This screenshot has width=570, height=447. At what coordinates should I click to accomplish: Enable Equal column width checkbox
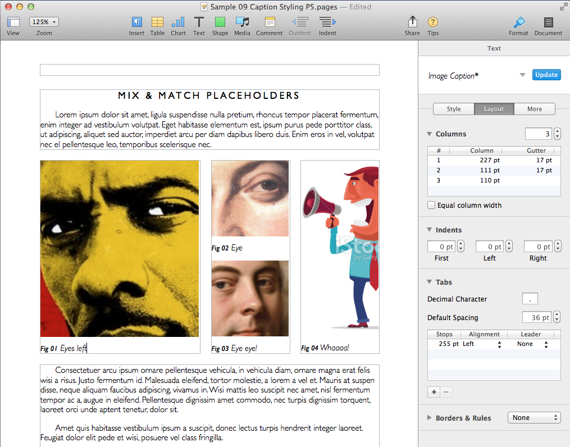pos(431,206)
